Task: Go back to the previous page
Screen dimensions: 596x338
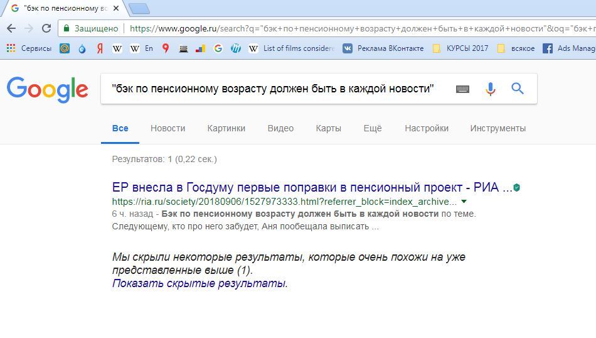Action: coord(11,28)
